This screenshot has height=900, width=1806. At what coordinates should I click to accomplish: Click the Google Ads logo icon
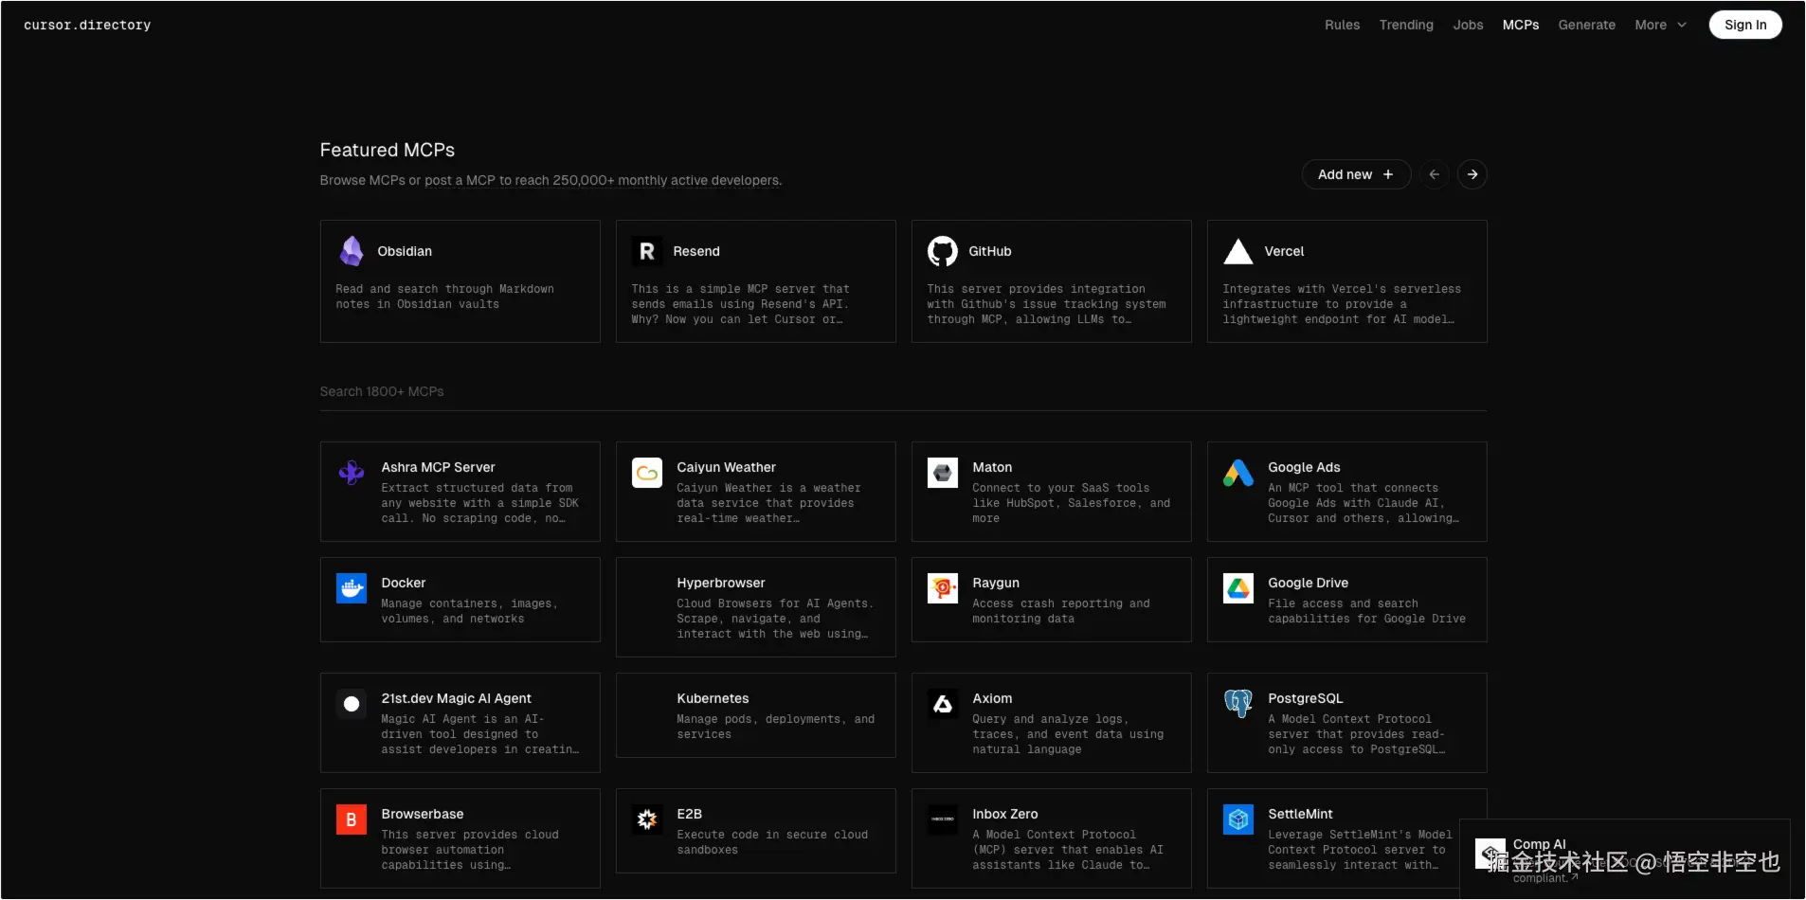click(x=1238, y=473)
